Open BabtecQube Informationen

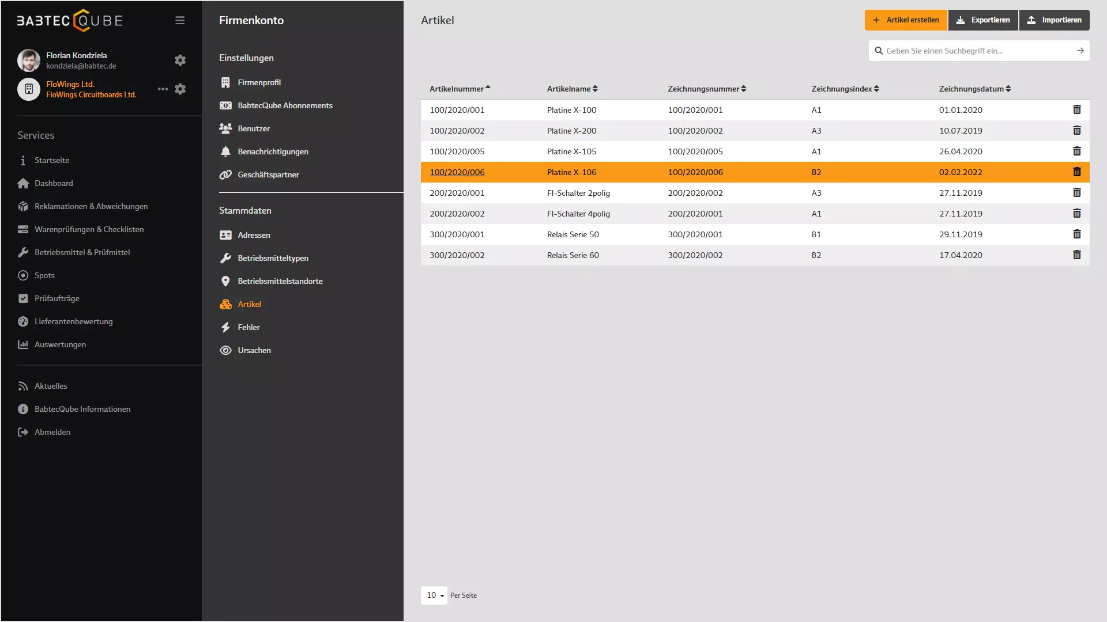82,409
